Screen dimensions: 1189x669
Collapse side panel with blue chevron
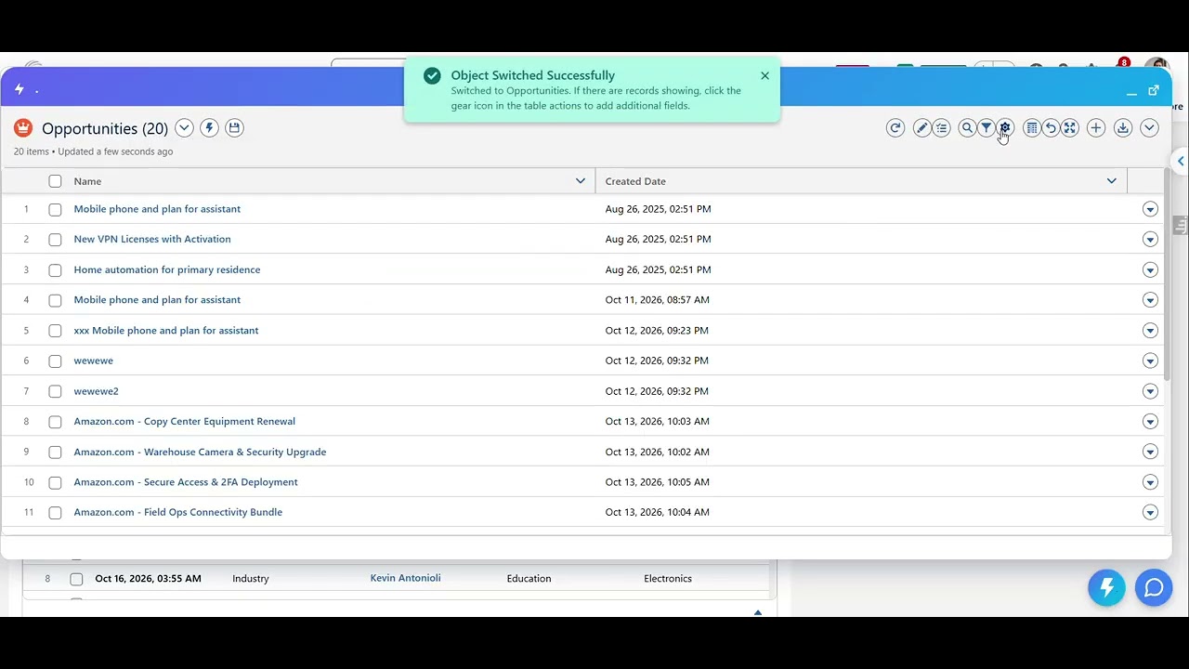tap(1181, 161)
